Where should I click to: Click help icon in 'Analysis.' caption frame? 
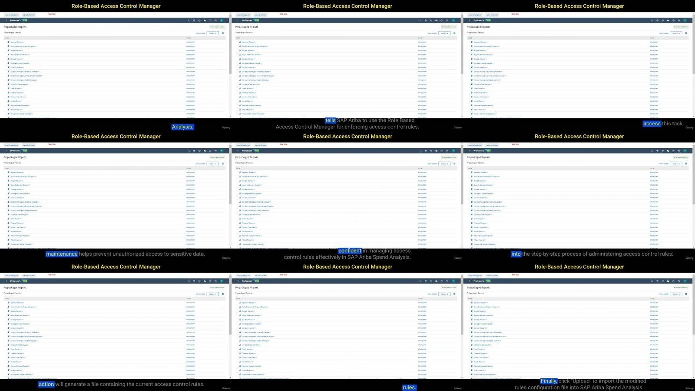210,20
